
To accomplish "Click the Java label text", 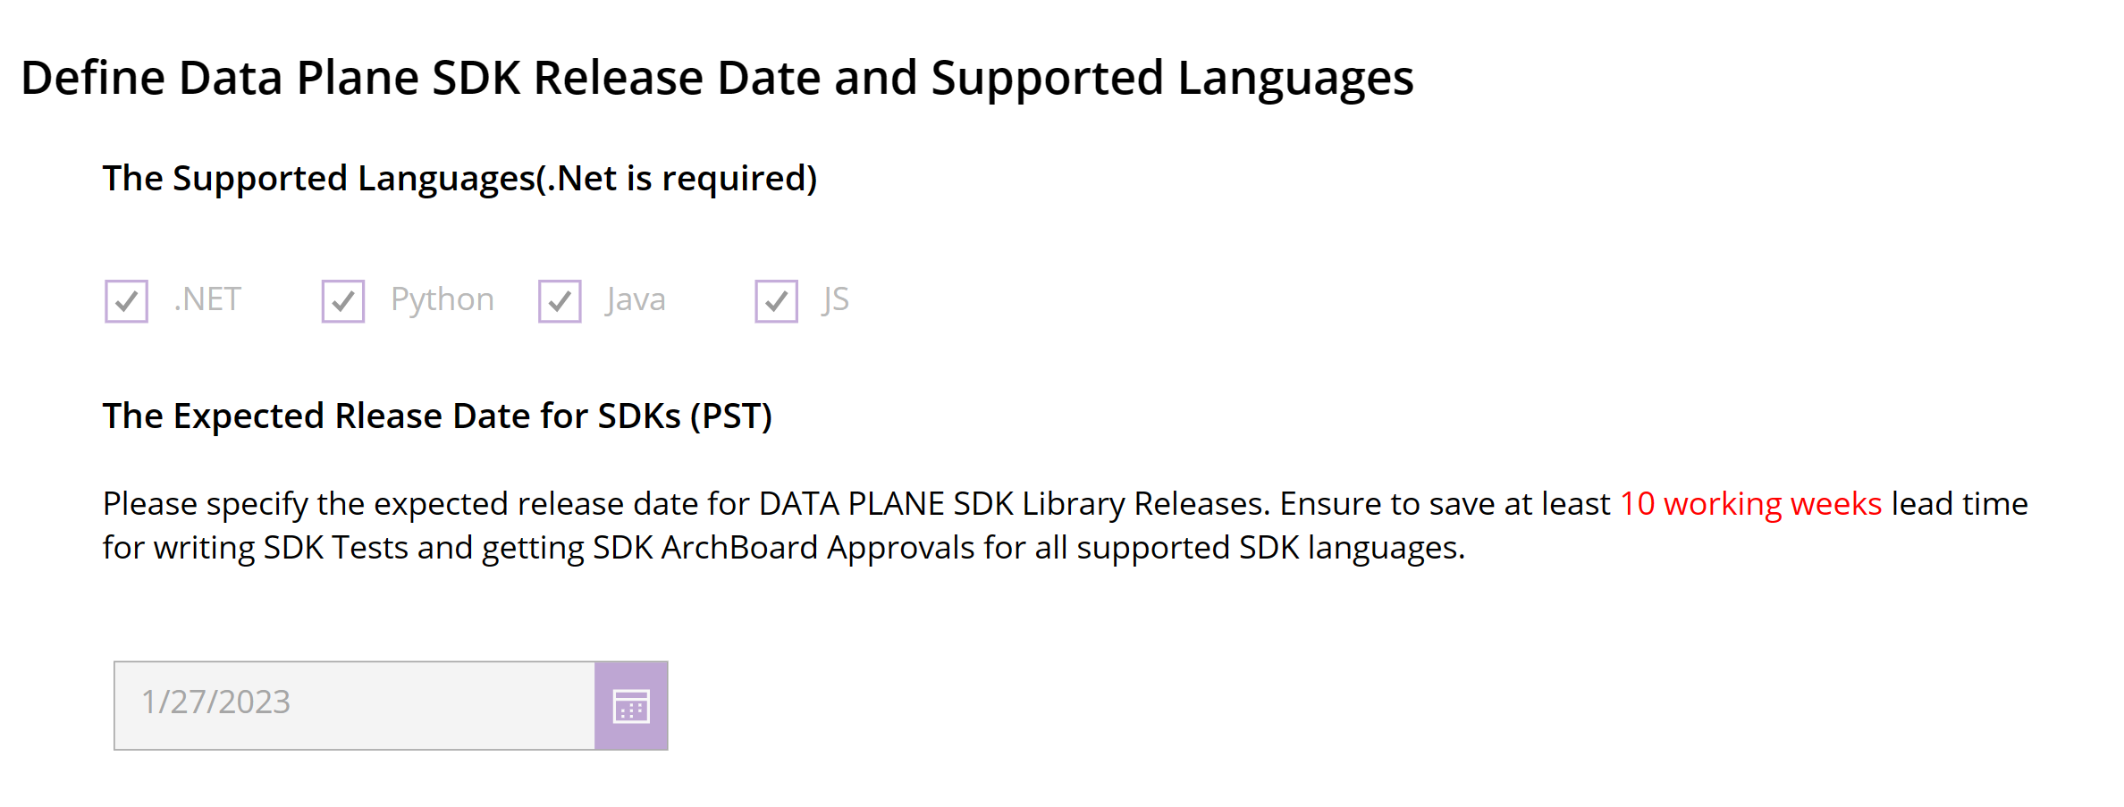I will click(x=635, y=299).
